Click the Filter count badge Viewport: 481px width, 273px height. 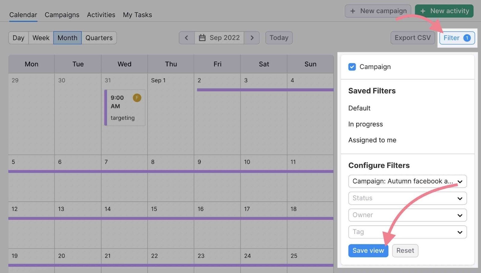point(467,38)
